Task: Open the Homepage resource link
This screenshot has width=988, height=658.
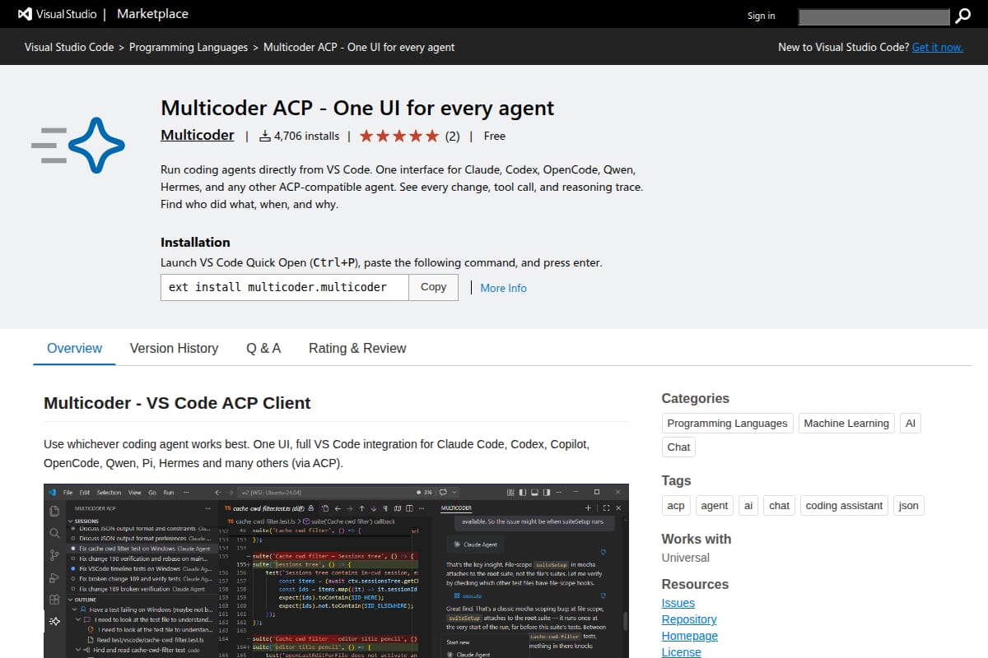Action: pos(690,636)
